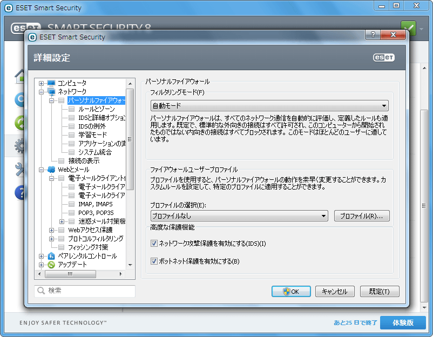Expand the プロトコルフィルタリング tree node

click(51, 239)
